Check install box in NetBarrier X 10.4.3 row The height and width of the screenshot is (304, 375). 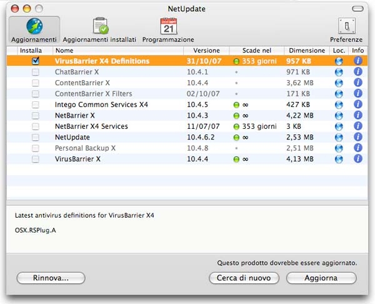click(36, 116)
